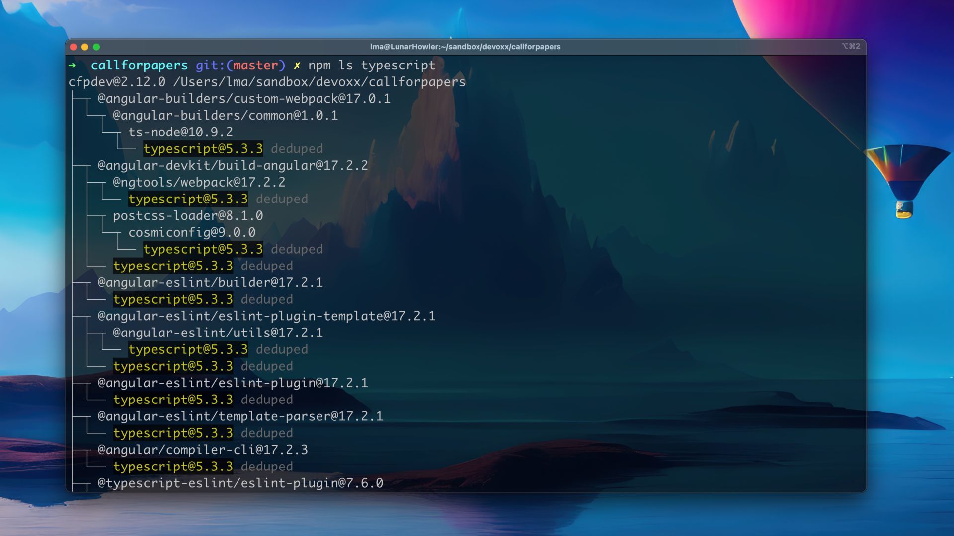
Task: Click 'deduped' label under @angular-eslint/builder
Action: 267,299
